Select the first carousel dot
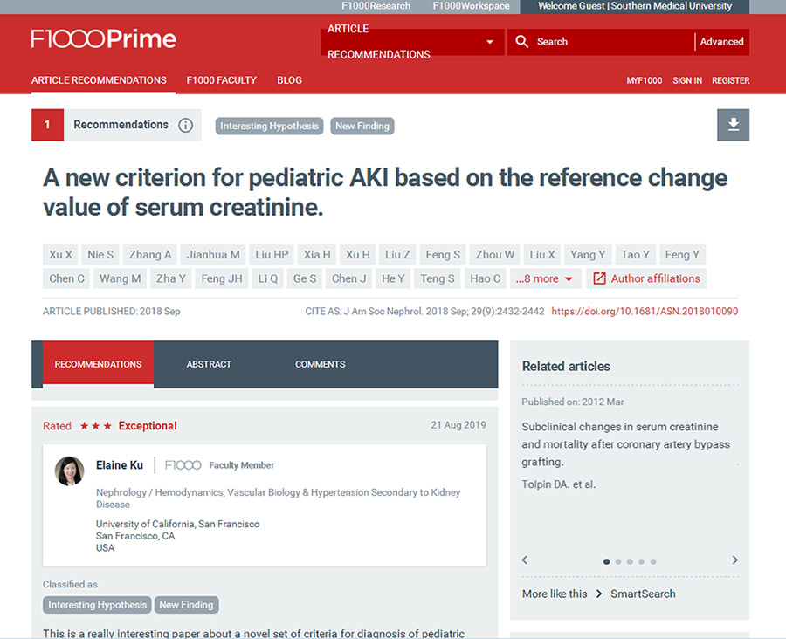The width and height of the screenshot is (786, 639). pyautogui.click(x=607, y=562)
